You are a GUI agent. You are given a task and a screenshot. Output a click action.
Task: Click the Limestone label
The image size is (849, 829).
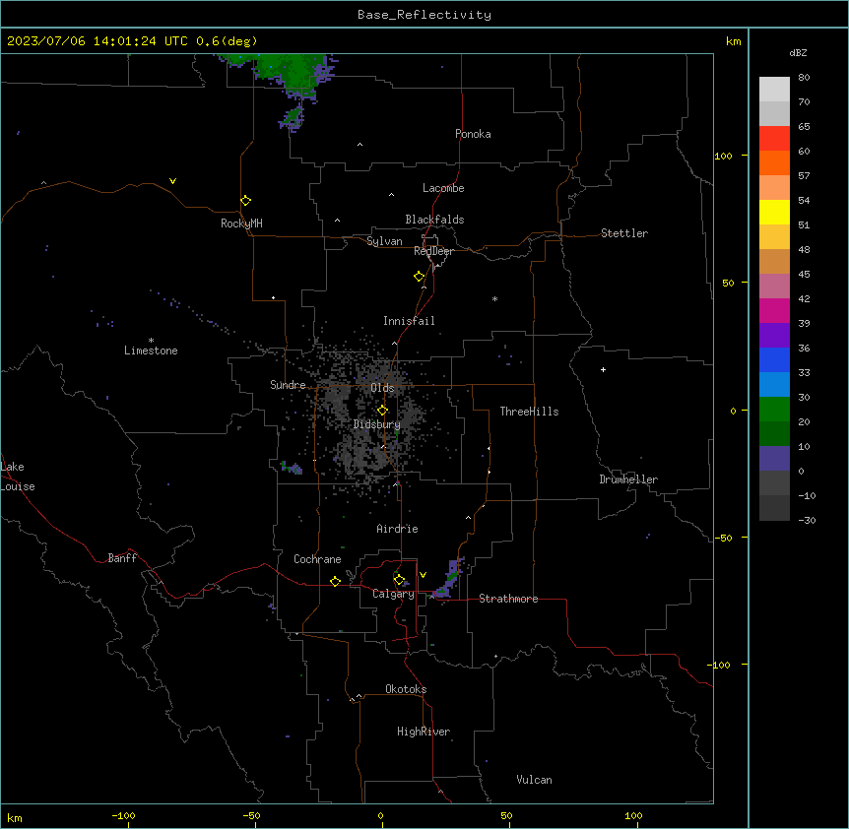pyautogui.click(x=151, y=351)
